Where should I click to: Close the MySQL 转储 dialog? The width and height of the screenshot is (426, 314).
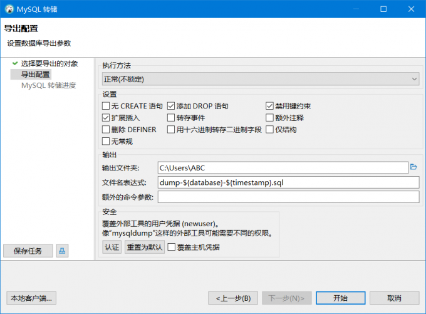(411, 9)
